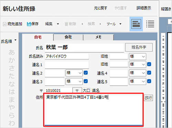Click the 〒 postal code lookup button

[77, 90]
